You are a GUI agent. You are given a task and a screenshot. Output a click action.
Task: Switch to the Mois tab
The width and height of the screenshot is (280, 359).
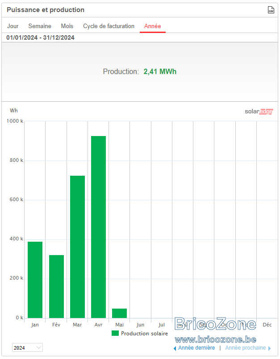point(67,26)
